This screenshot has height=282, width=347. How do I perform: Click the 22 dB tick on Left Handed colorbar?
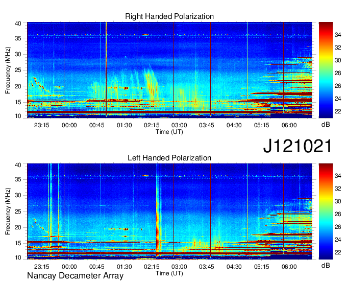tap(338, 252)
